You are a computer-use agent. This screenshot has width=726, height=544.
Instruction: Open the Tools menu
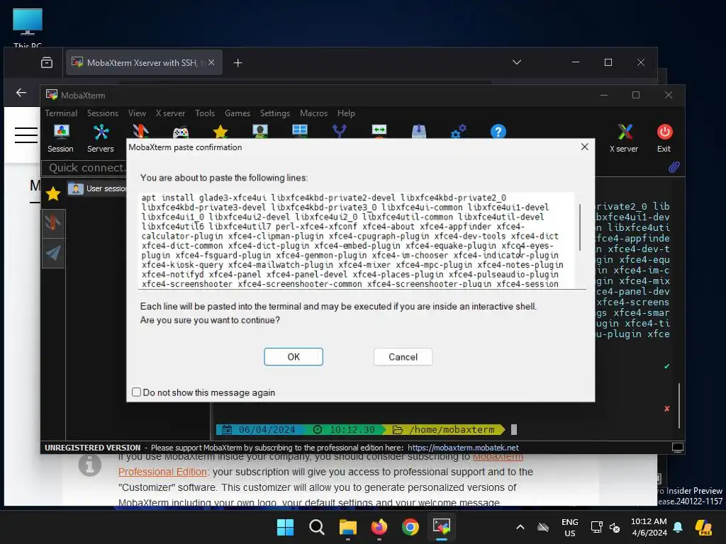pos(205,113)
